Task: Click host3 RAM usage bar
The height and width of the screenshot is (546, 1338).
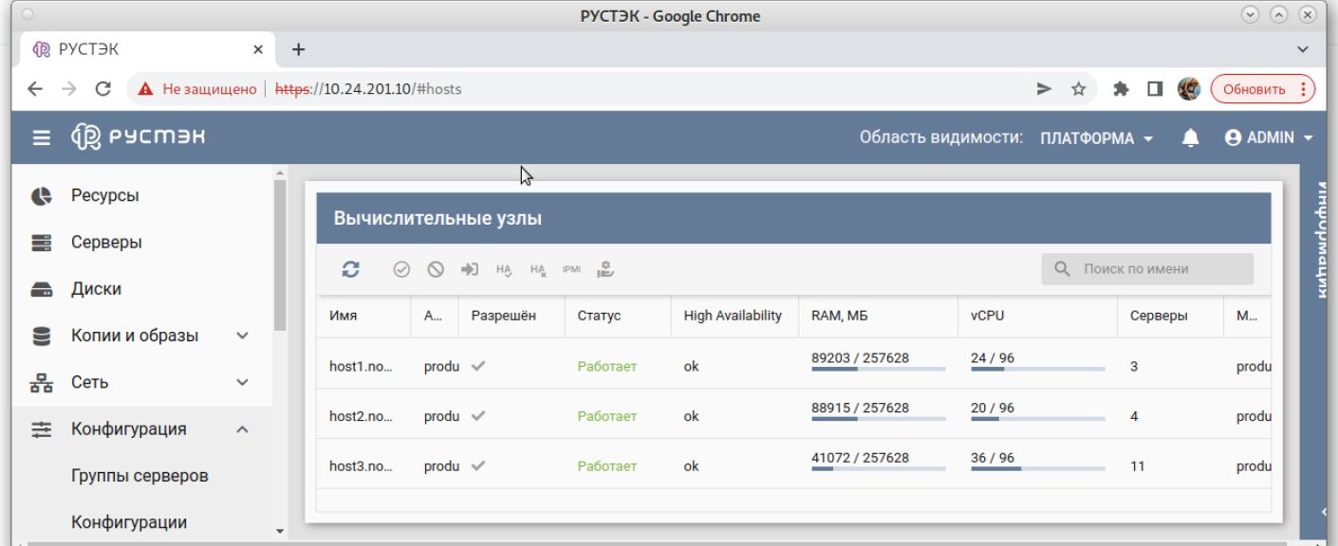Action: point(878,468)
